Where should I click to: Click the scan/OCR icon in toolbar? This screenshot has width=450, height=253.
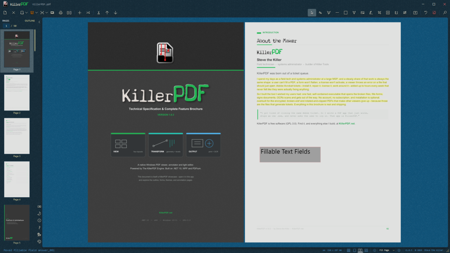coord(42,13)
